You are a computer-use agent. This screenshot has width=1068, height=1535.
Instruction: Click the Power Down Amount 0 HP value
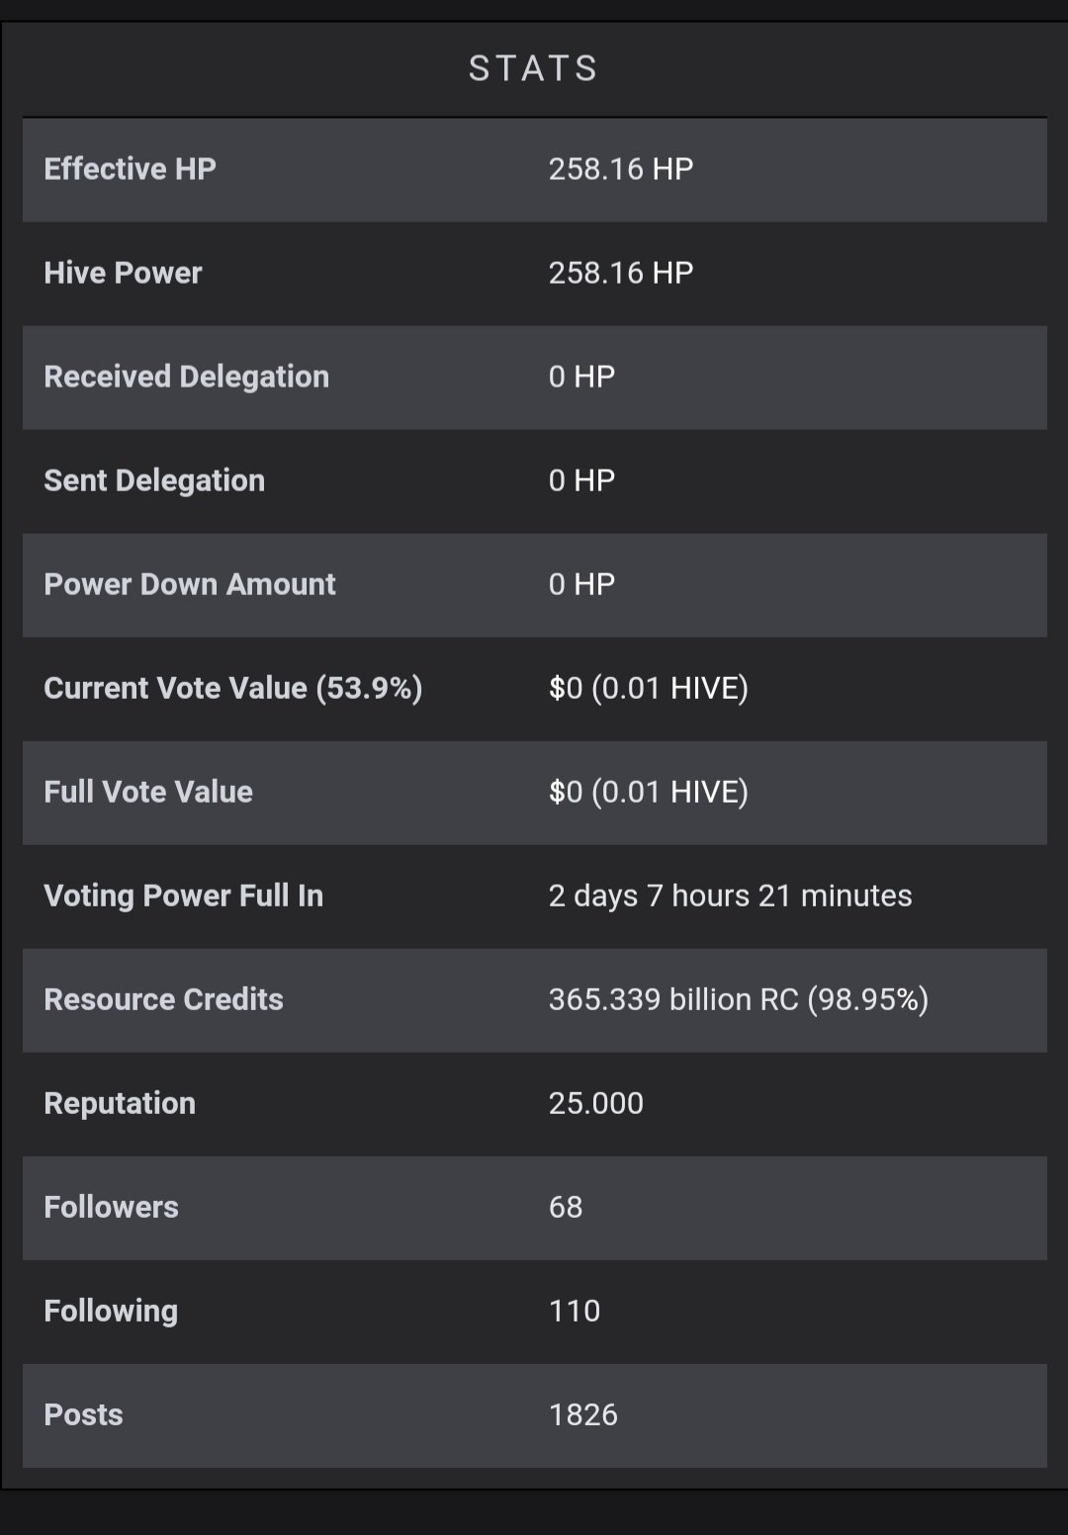(581, 584)
